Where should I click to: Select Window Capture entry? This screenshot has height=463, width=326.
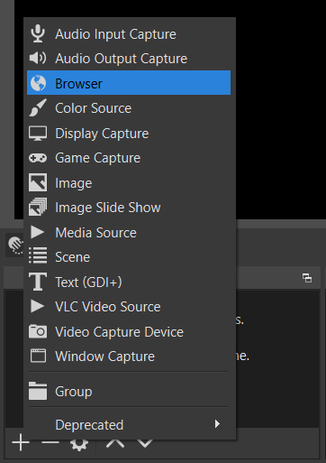(x=129, y=357)
